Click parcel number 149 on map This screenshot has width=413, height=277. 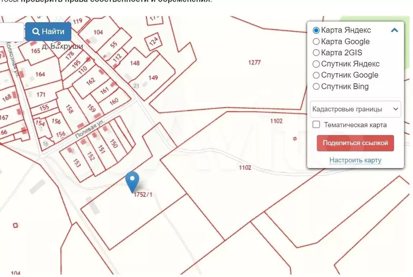(153, 78)
